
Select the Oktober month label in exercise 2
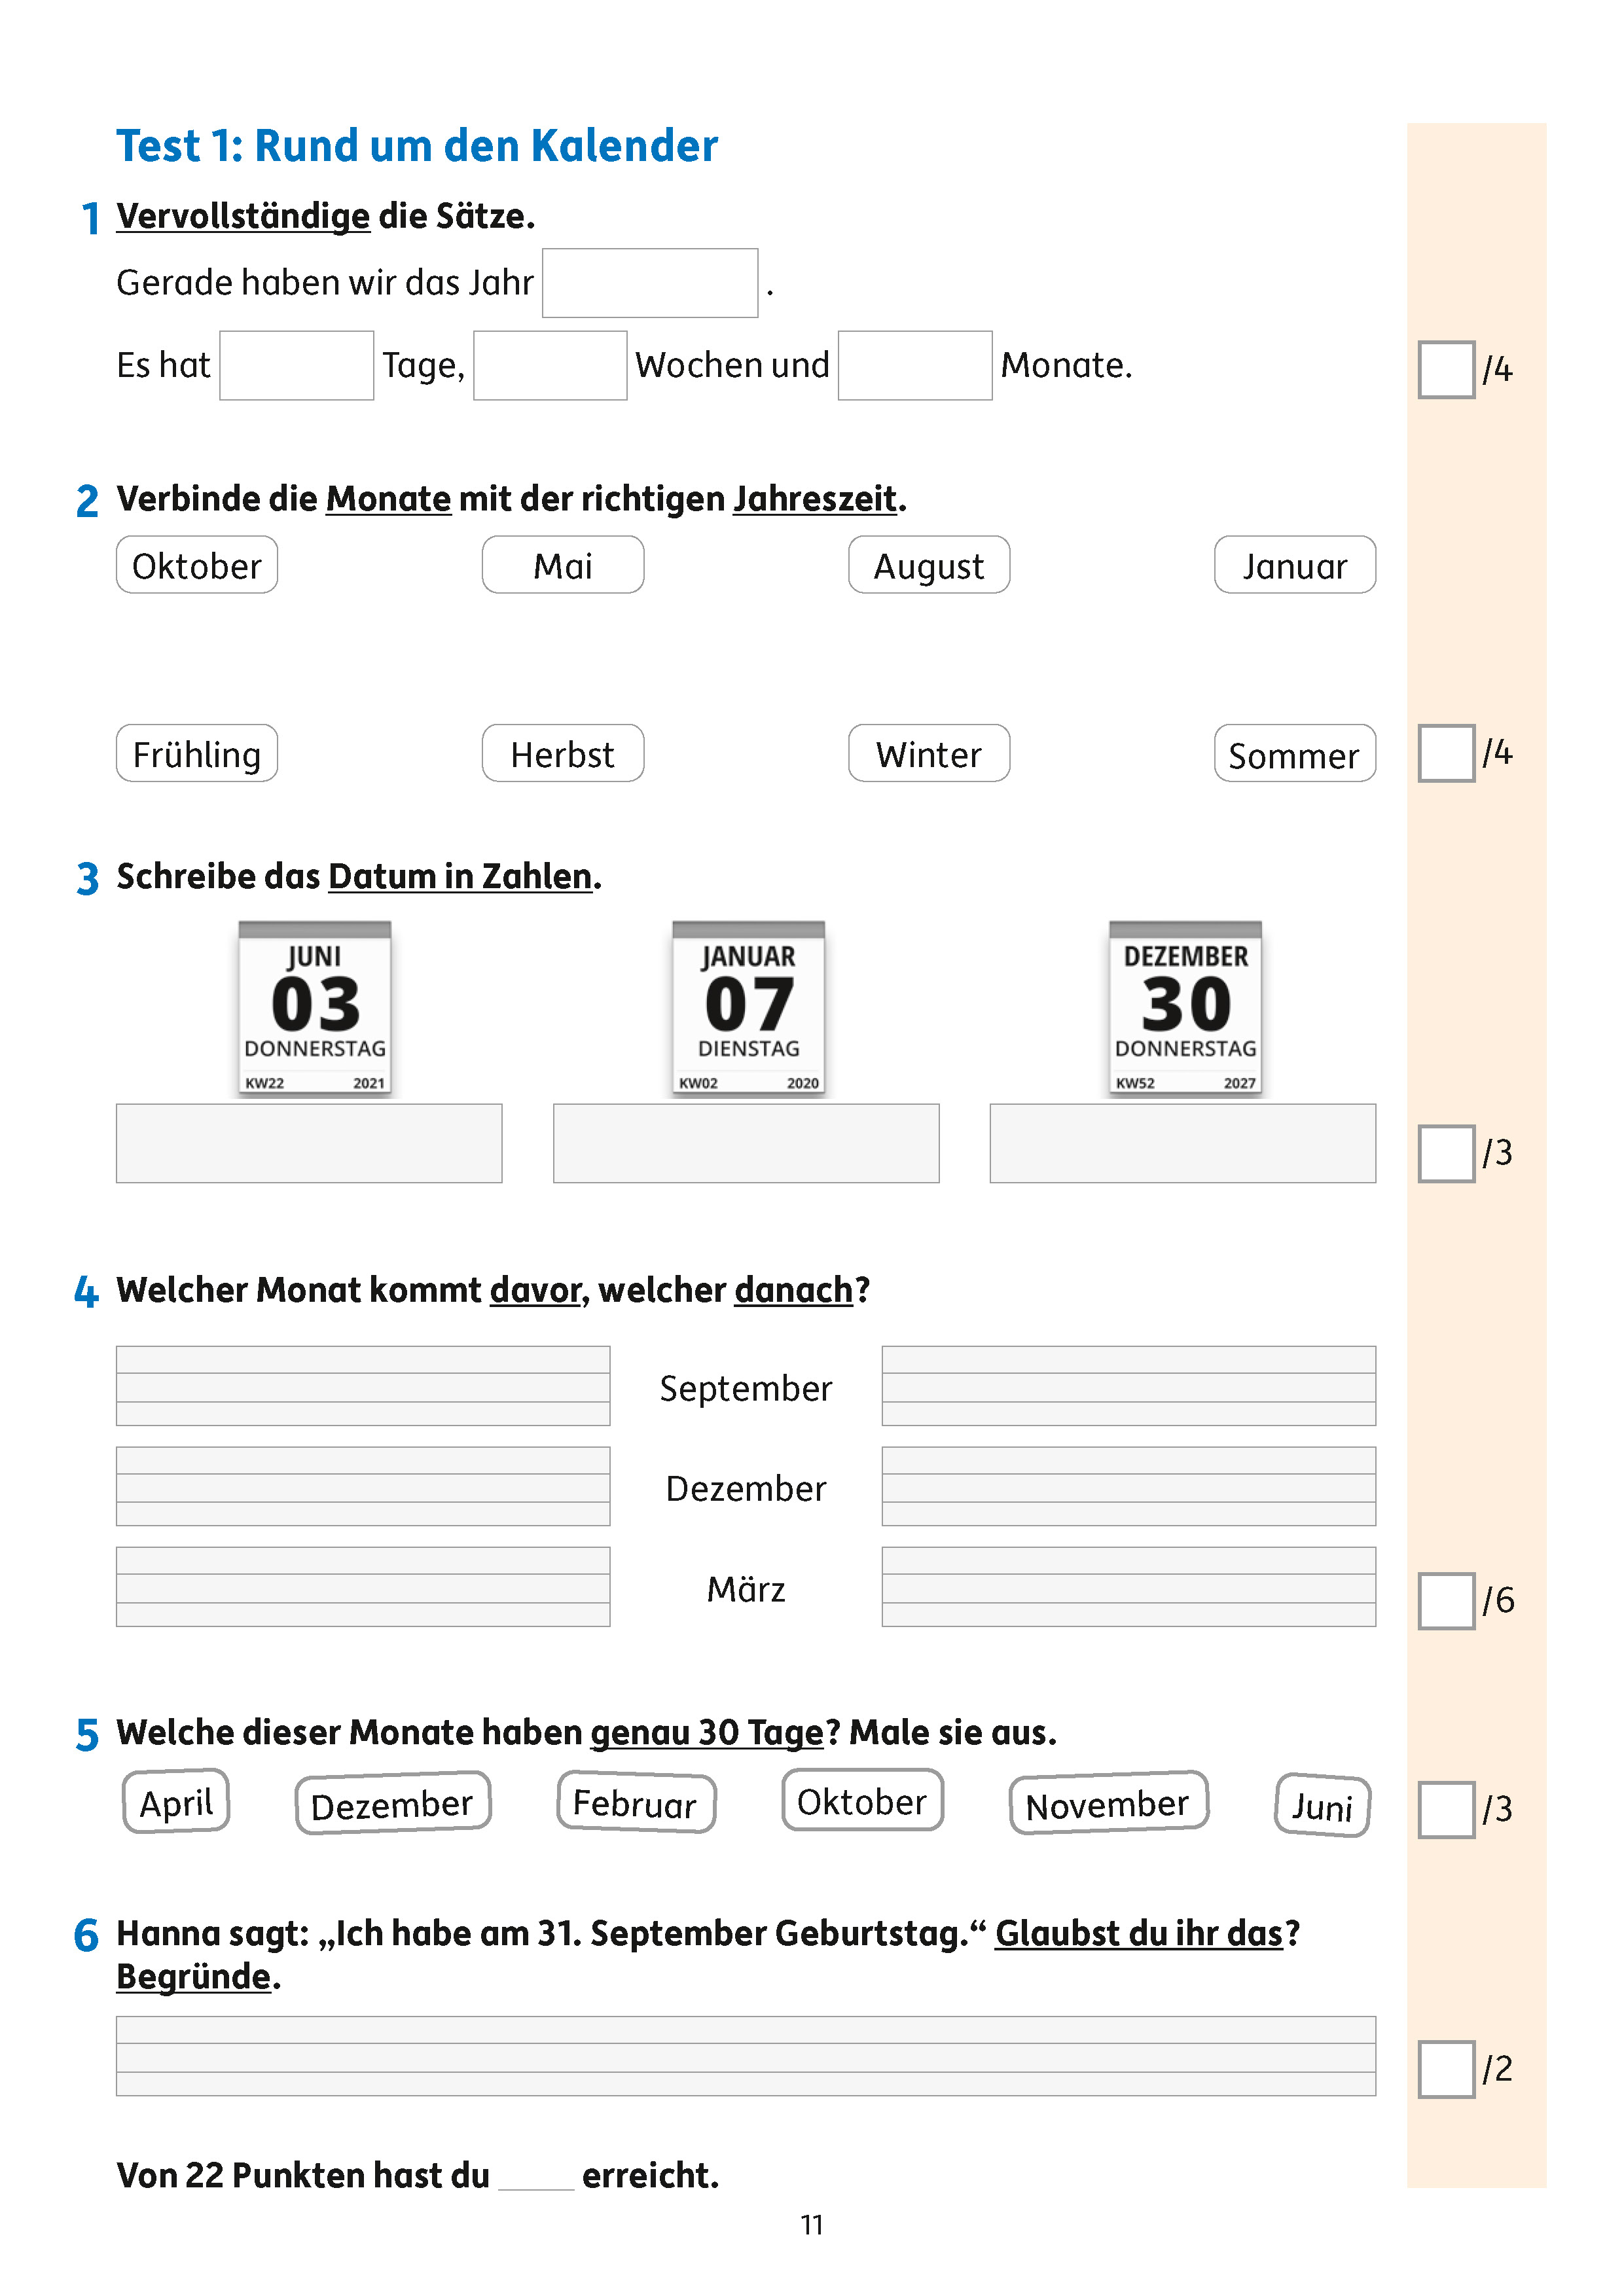197,565
